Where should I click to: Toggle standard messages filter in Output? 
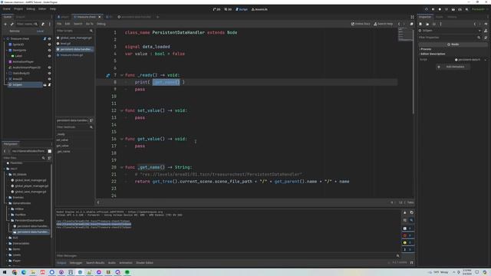[408, 228]
